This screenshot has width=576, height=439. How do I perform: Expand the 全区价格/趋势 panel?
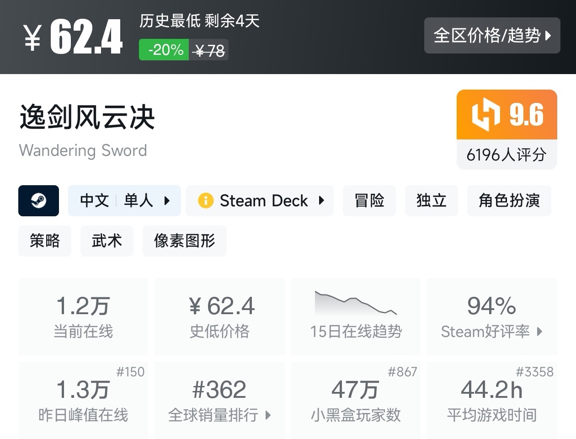(492, 36)
